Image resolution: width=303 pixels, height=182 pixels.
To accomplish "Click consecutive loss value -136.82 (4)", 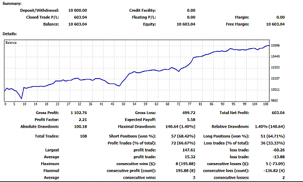I will tap(274, 170).
